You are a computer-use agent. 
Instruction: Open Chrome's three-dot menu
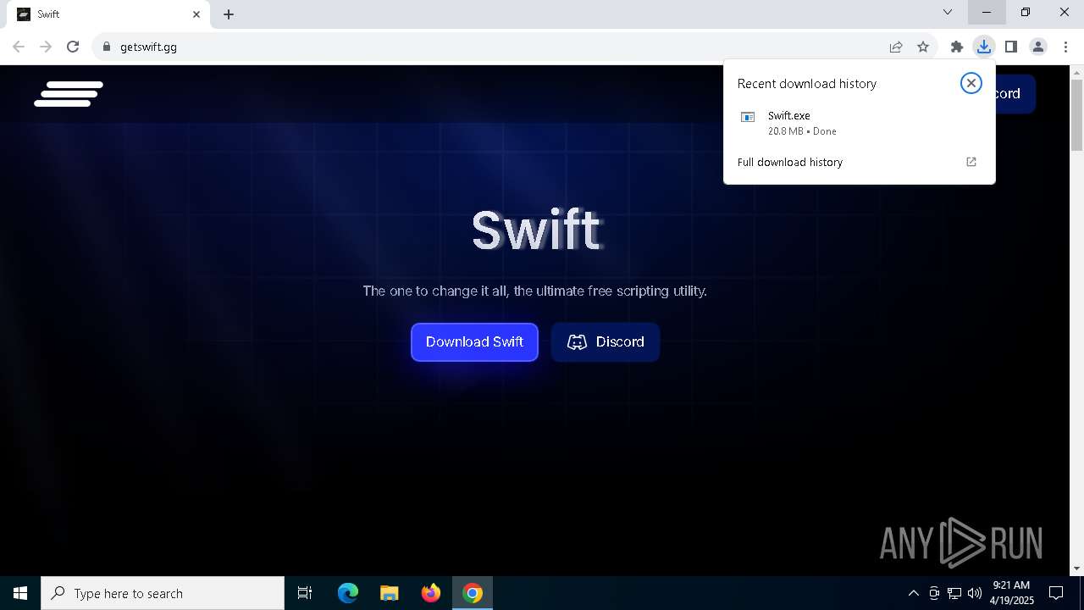point(1065,47)
